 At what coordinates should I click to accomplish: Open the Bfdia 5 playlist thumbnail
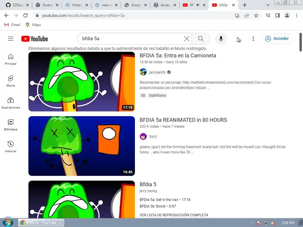coord(82,200)
